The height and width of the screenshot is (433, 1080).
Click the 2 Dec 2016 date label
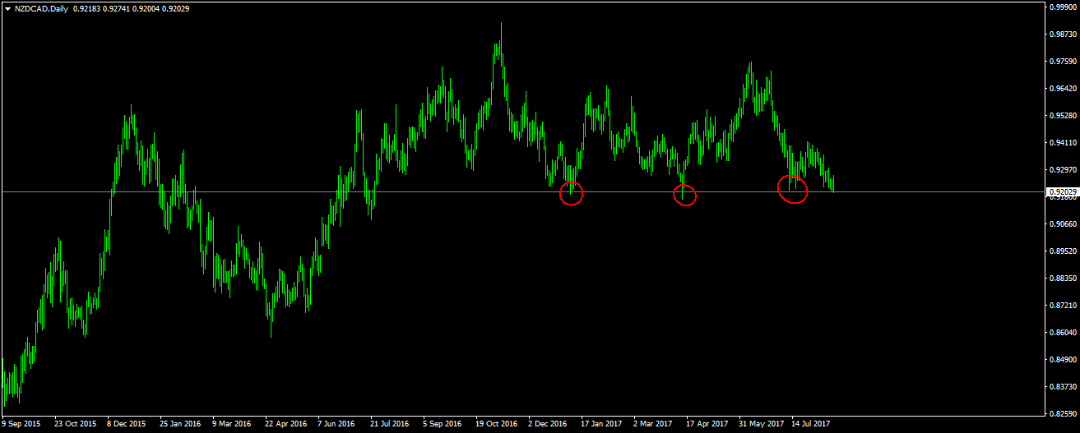[548, 424]
